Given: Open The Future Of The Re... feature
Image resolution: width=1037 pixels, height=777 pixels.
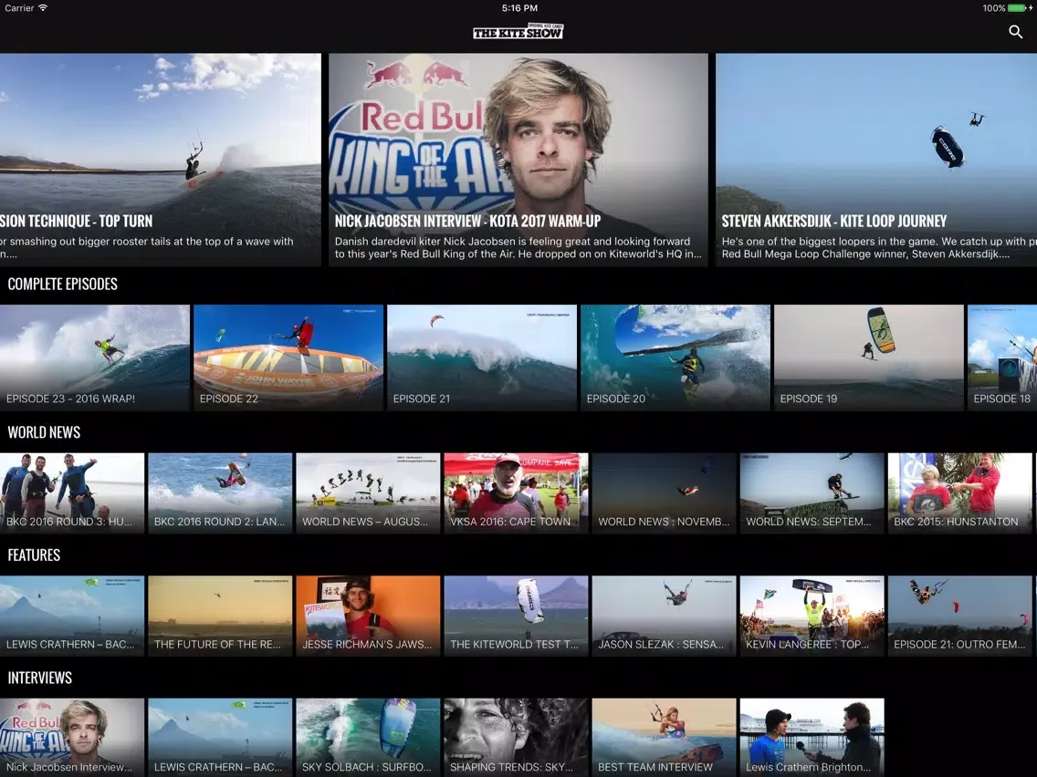Looking at the screenshot, I should click(x=220, y=616).
